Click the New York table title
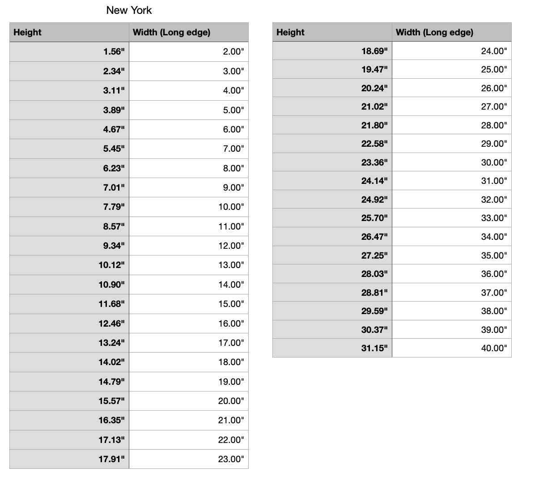Screen dimensions: 535x485 pyautogui.click(x=129, y=10)
